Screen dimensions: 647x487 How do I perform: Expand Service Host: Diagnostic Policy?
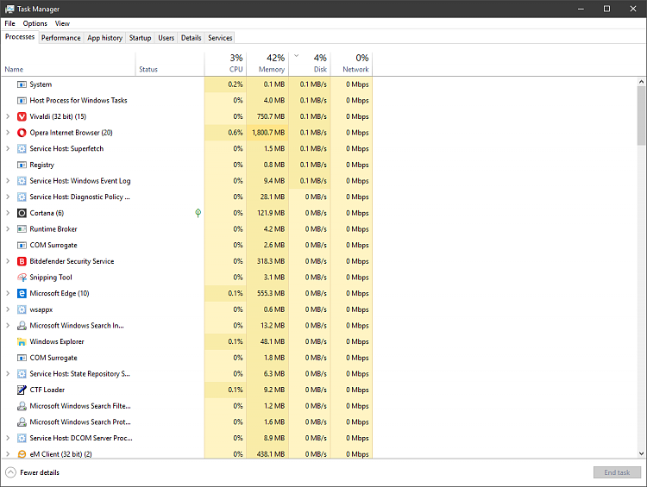(8, 197)
